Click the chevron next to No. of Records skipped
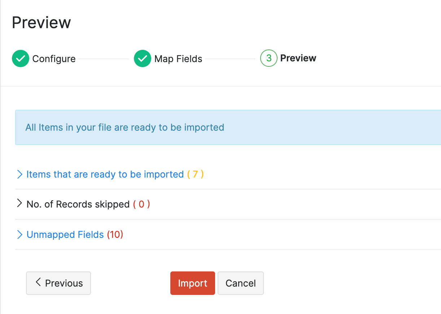Viewport: 441px width, 314px height. point(20,204)
